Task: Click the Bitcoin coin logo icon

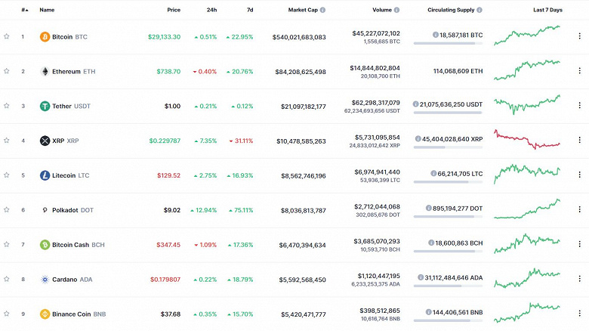Action: 45,36
